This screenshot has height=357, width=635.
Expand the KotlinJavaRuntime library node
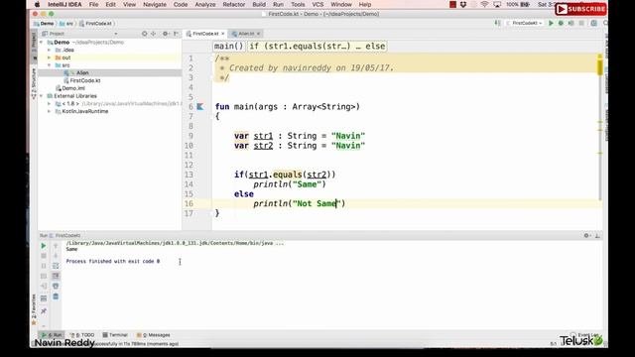coord(50,111)
